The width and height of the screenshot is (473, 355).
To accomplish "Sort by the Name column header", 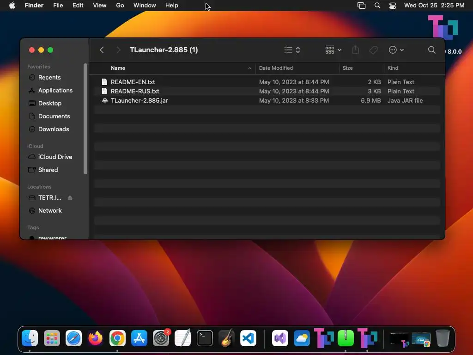I will [x=118, y=68].
